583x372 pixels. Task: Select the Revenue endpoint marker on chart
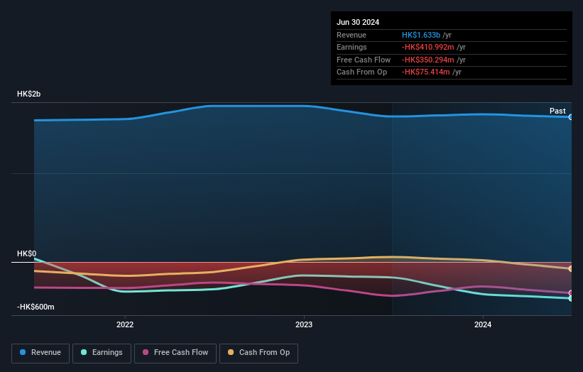[571, 117]
